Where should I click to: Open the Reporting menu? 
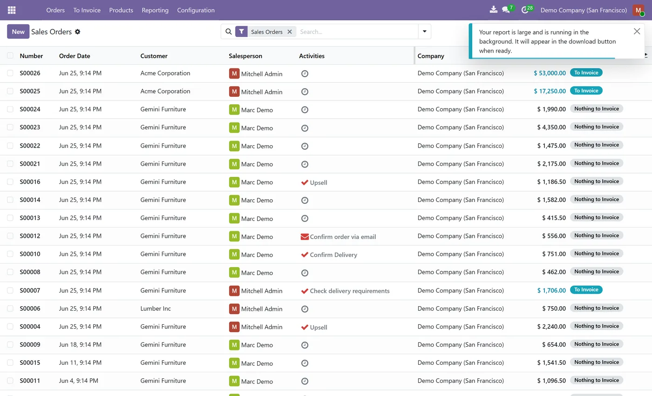coord(155,10)
